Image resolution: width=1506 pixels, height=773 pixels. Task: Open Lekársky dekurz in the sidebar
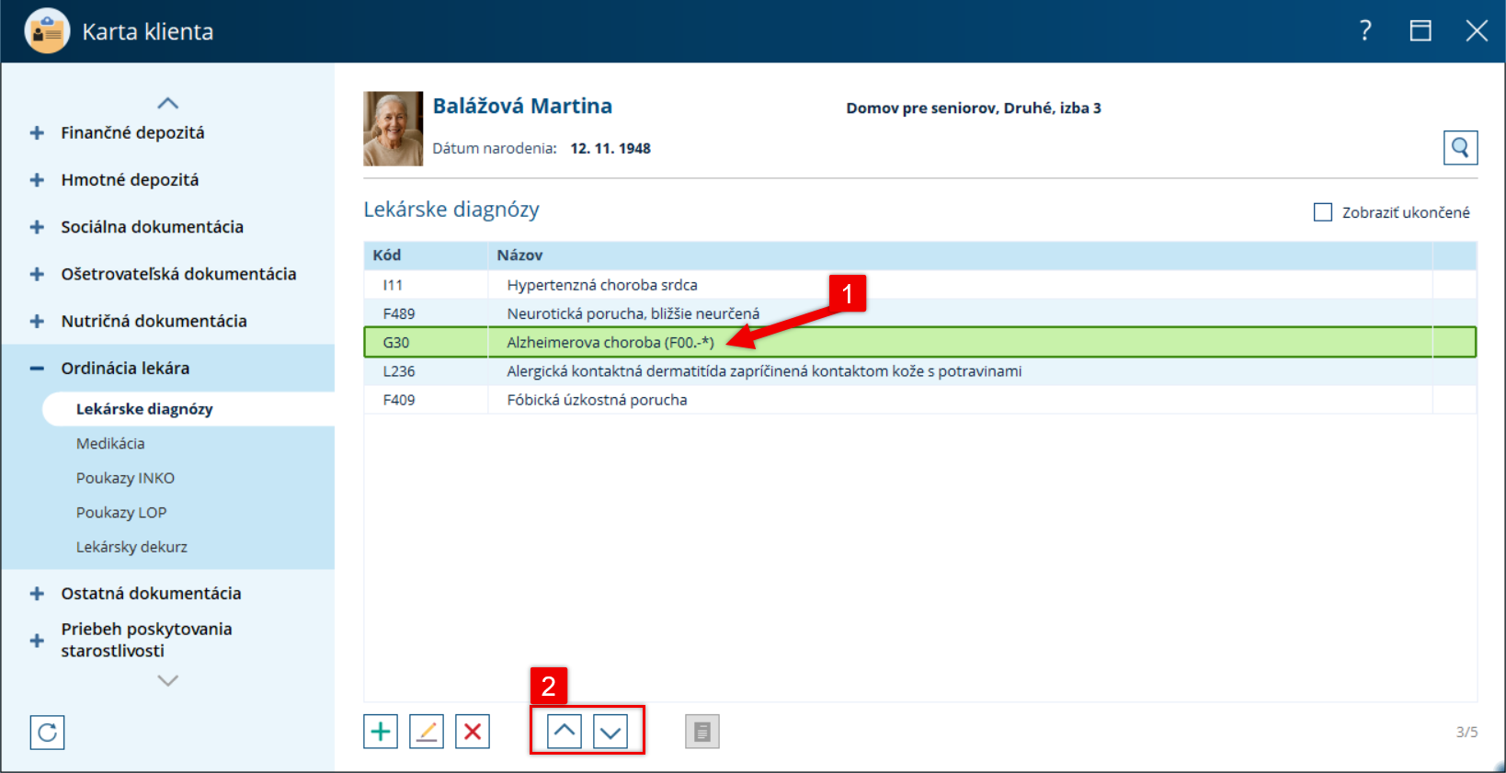tap(131, 547)
